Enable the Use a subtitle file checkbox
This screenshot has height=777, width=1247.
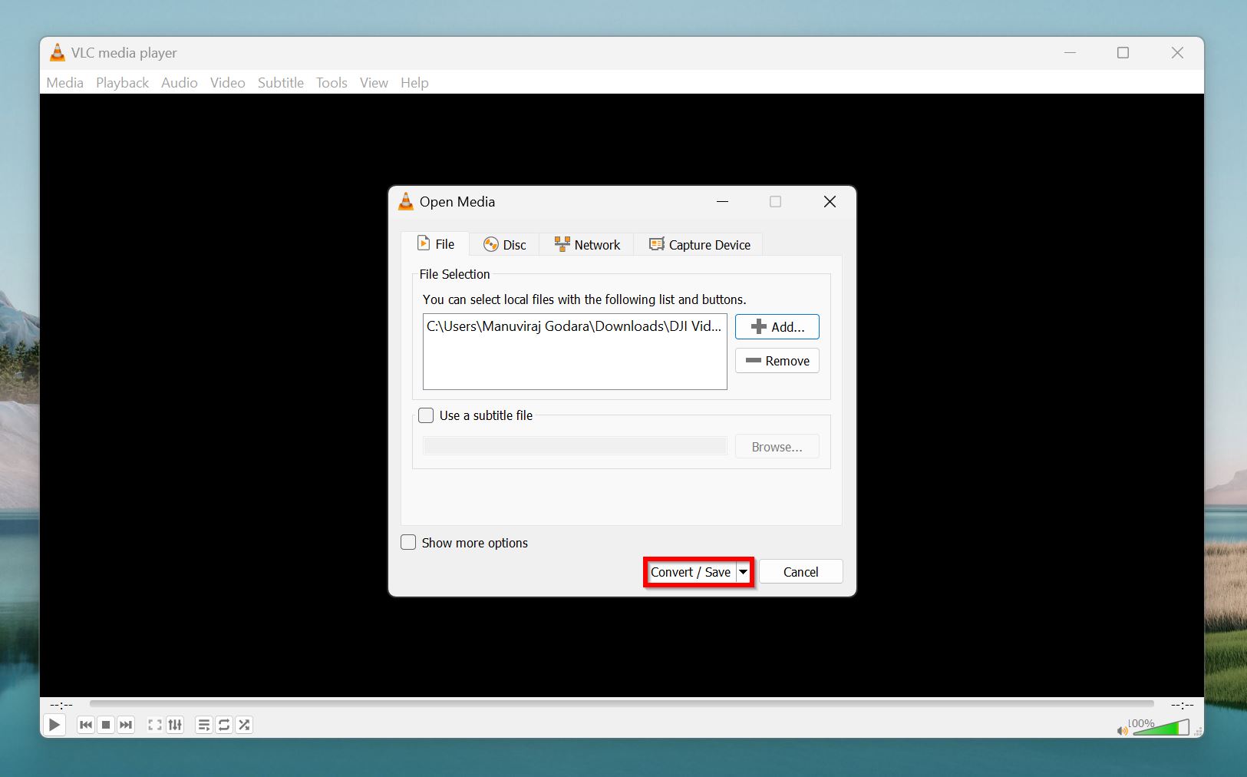coord(426,415)
